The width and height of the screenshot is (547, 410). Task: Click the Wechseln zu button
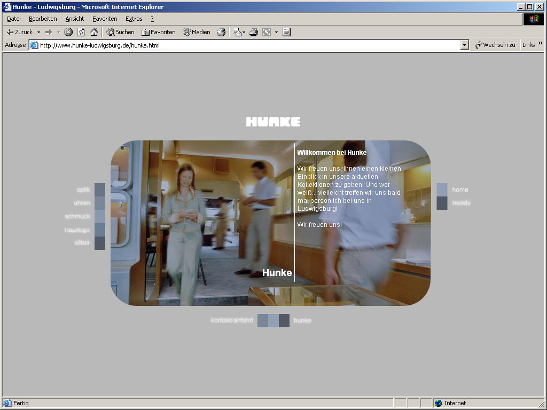pyautogui.click(x=495, y=45)
